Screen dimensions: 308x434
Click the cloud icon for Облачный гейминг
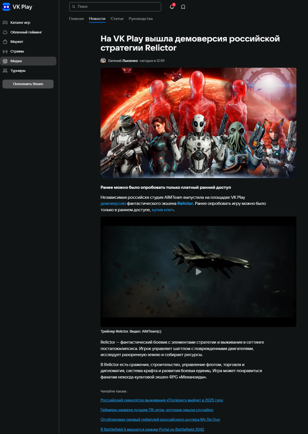pyautogui.click(x=5, y=32)
